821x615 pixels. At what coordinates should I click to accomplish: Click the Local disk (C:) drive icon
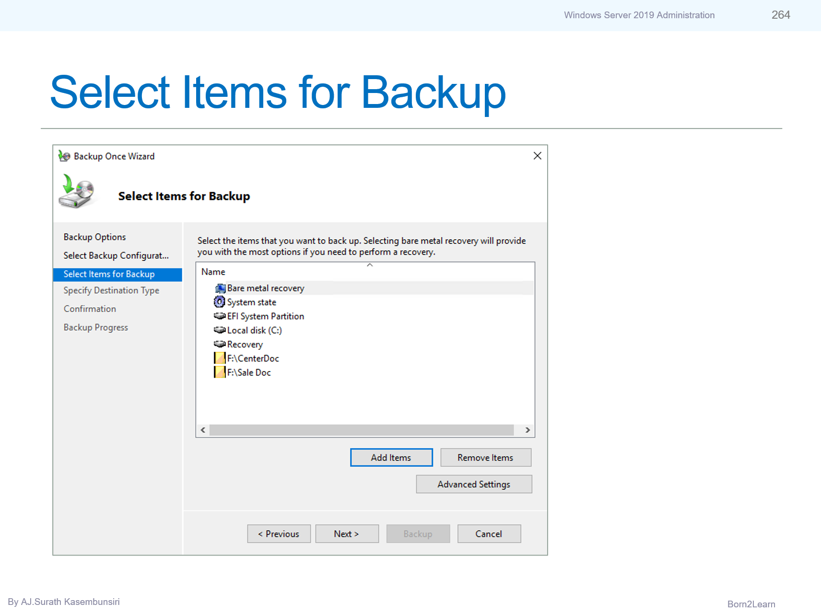click(219, 330)
